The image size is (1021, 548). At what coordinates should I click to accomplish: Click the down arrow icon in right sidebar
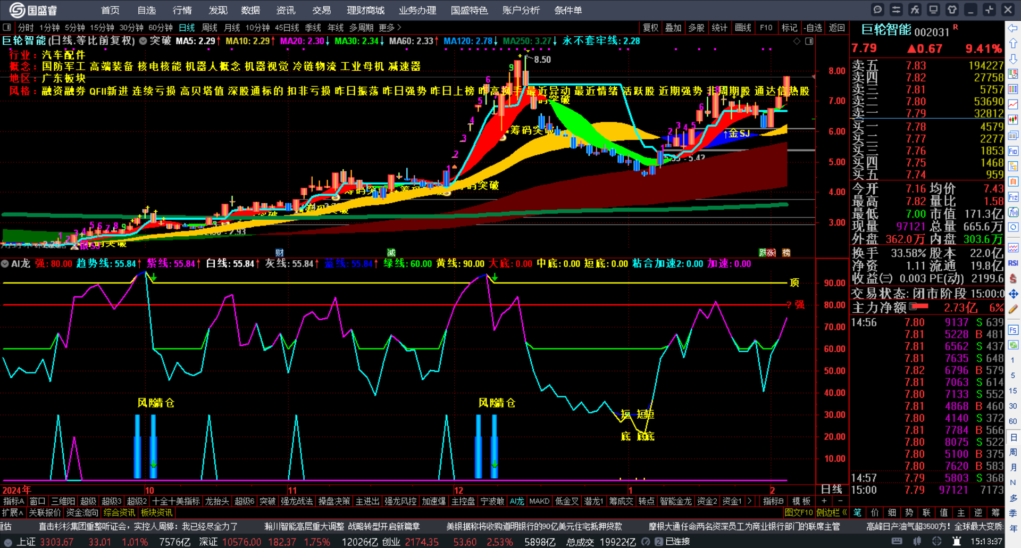(1013, 59)
